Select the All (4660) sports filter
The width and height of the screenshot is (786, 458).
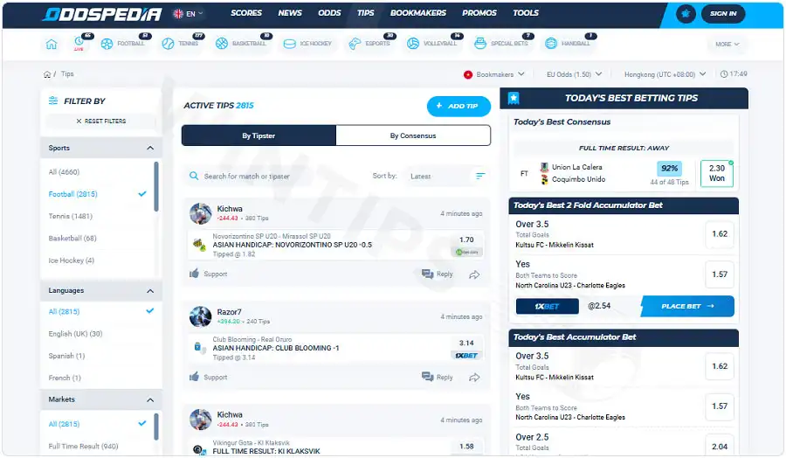64,172
